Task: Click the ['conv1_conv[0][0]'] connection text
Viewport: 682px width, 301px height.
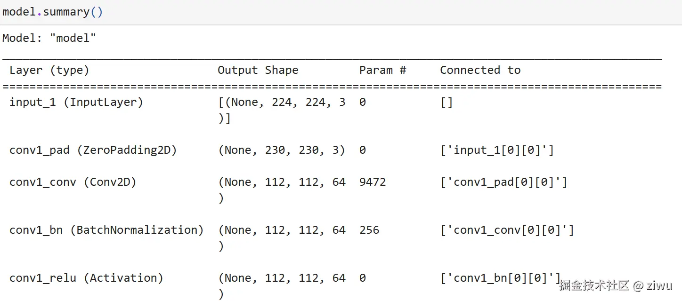Action: [507, 230]
